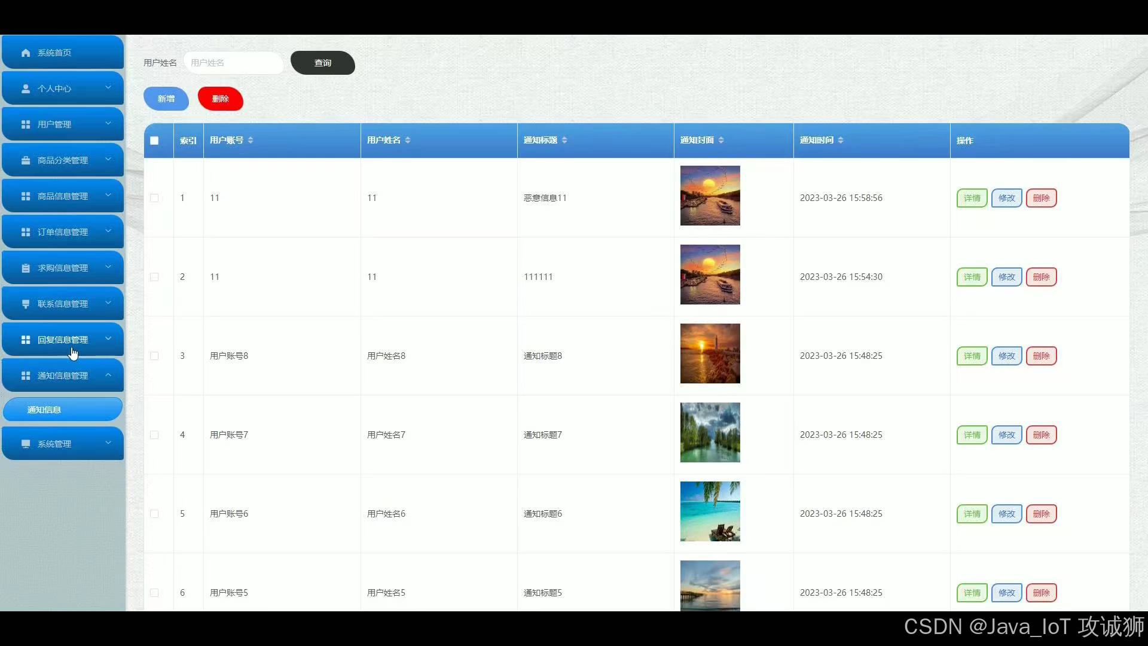Click the home icon beside 系统首页

(26, 53)
